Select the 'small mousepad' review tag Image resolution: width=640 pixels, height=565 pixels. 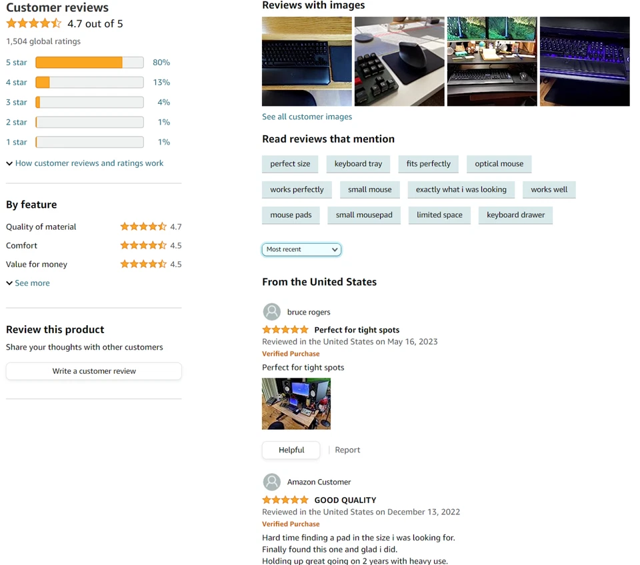pos(364,215)
